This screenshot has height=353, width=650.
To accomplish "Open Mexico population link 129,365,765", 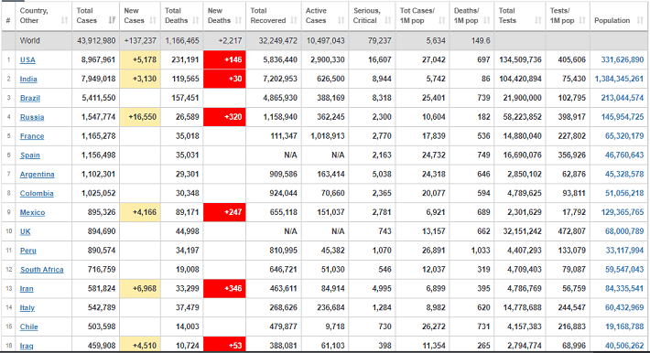I will tap(623, 212).
